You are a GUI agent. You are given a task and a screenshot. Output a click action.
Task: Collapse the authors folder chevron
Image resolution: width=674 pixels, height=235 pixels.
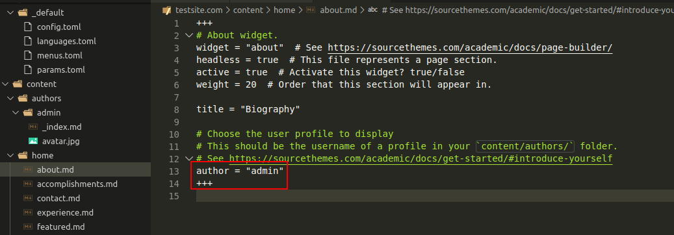click(11, 99)
